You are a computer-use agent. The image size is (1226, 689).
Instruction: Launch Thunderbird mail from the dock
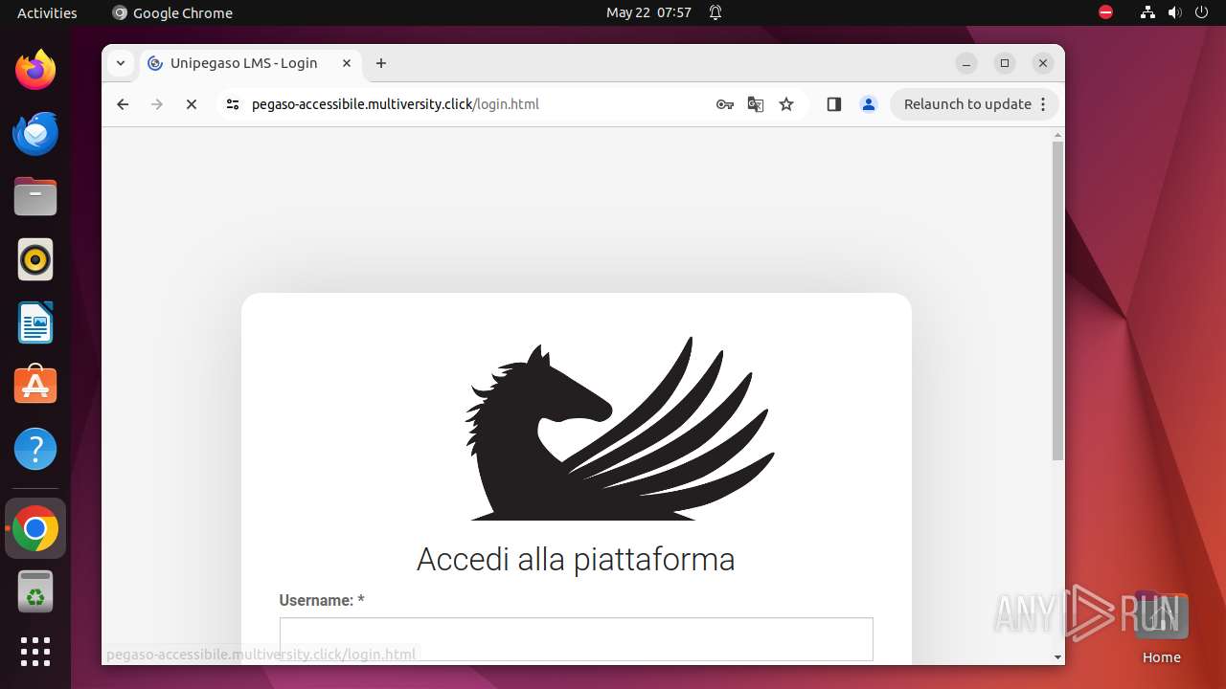[35, 133]
